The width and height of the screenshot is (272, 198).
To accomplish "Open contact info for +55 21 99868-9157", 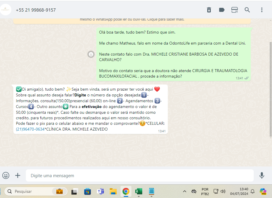I will coord(36,10).
